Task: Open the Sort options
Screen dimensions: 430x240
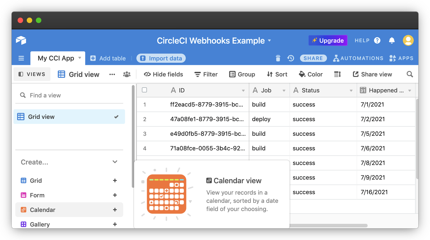Action: pyautogui.click(x=277, y=74)
